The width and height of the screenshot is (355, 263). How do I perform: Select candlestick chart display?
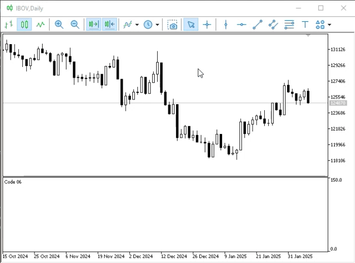24,24
